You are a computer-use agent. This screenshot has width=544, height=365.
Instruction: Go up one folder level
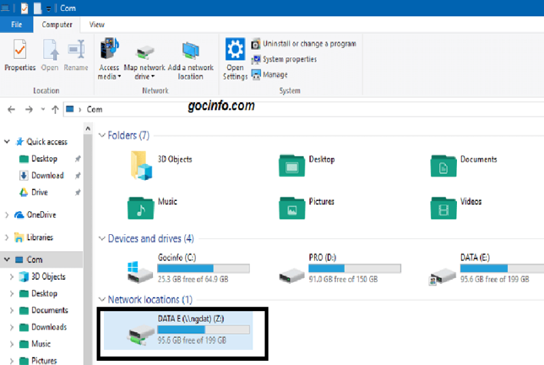(55, 110)
